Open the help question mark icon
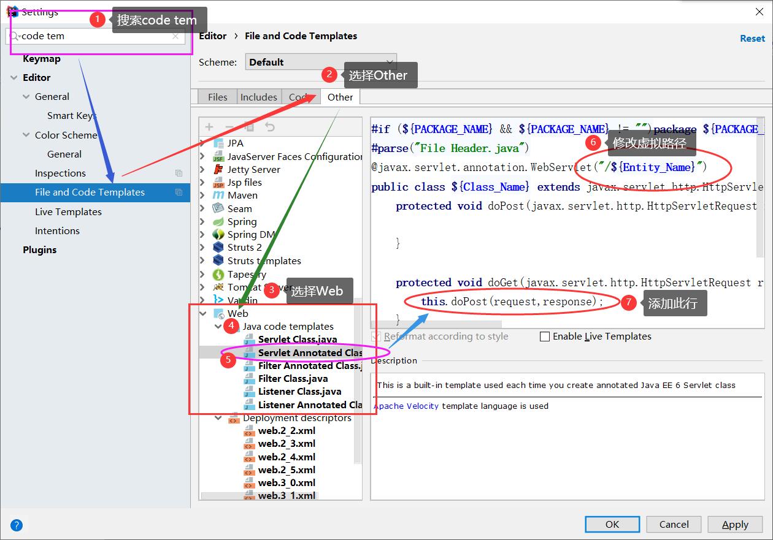Viewport: 773px width, 540px height. pos(17,525)
